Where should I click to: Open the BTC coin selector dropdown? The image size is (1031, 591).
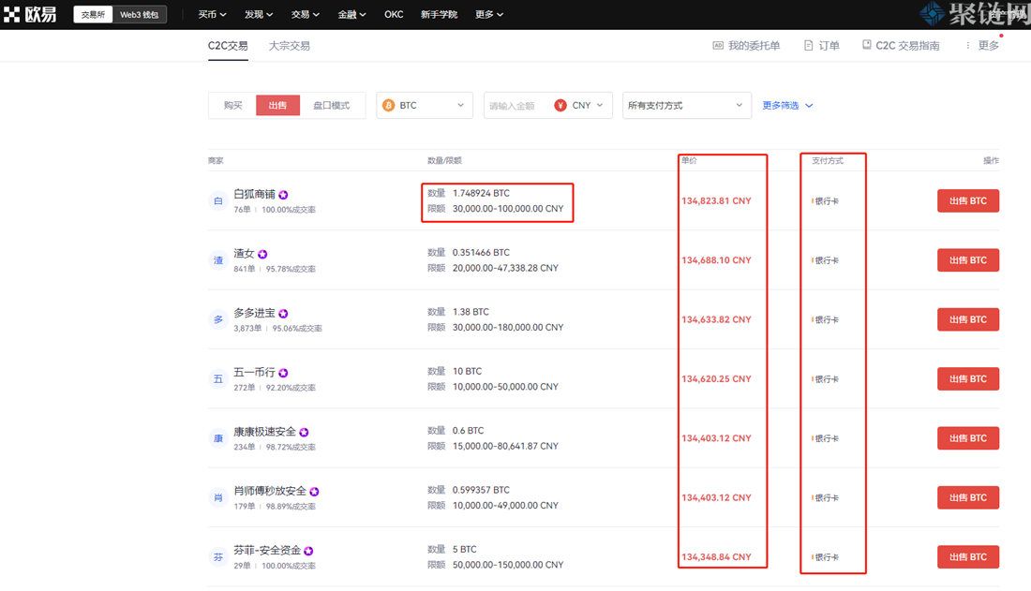424,105
